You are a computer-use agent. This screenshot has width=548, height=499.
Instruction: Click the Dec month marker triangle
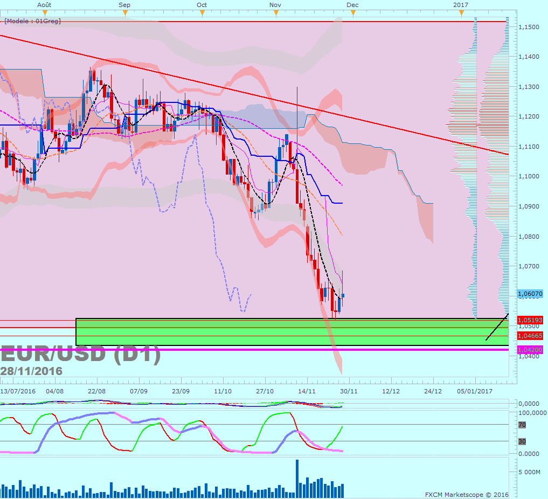tap(353, 13)
